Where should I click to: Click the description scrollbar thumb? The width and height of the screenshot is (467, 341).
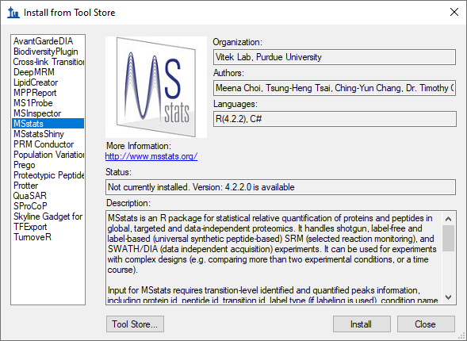tap(448, 238)
